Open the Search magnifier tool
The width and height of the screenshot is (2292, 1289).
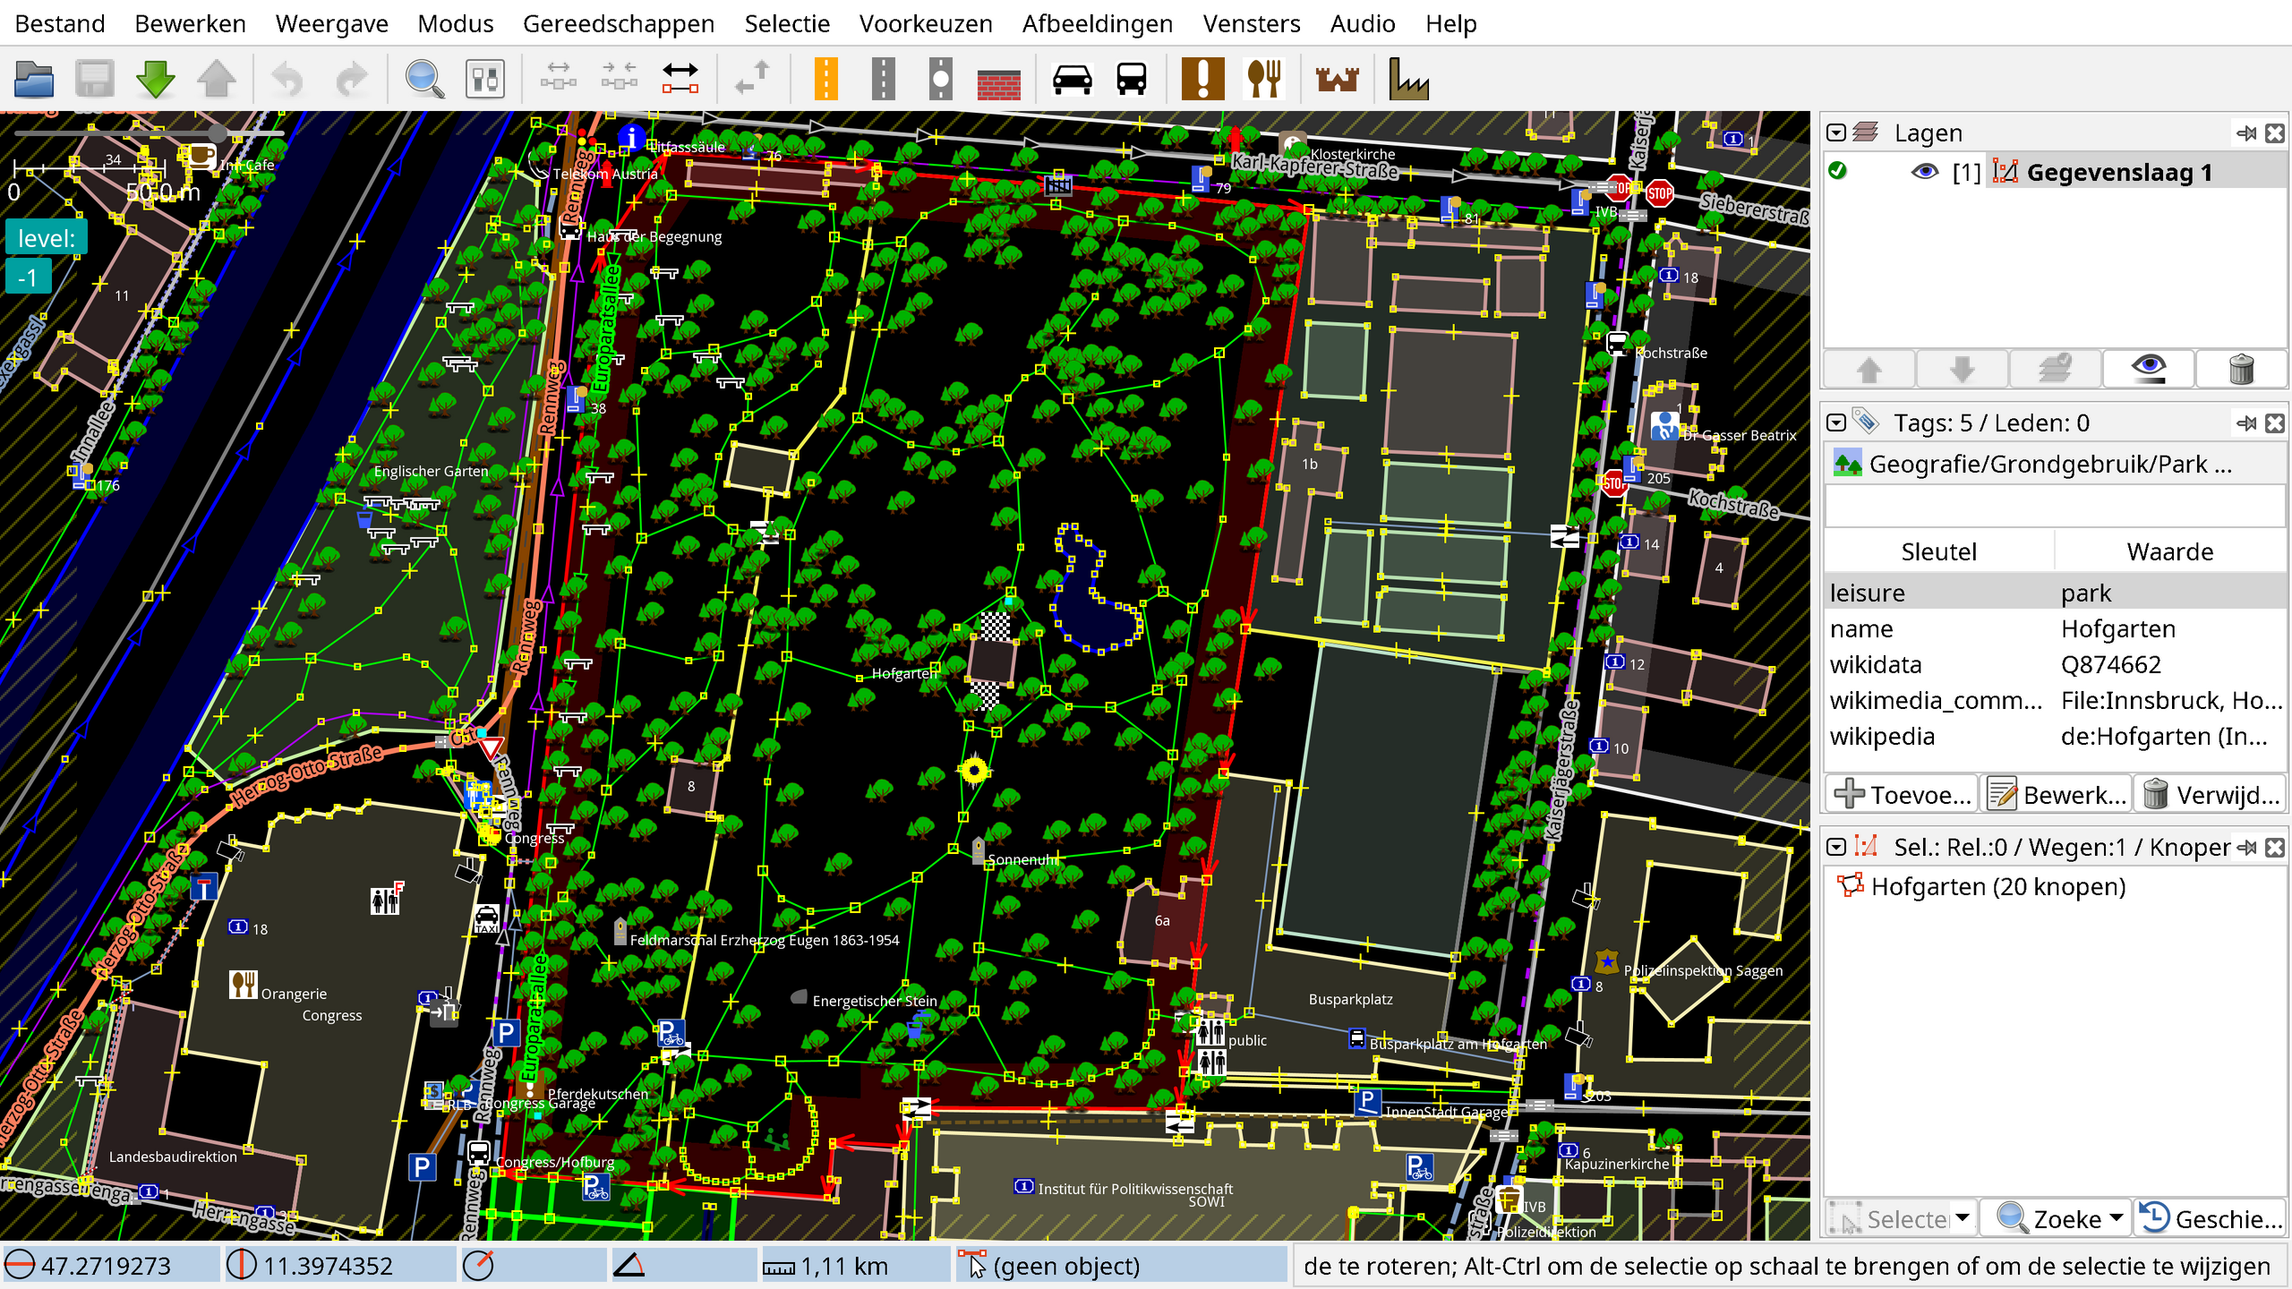tap(424, 80)
